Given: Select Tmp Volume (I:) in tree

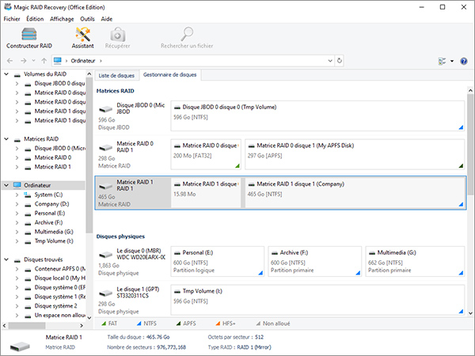Looking at the screenshot, I should pos(54,241).
